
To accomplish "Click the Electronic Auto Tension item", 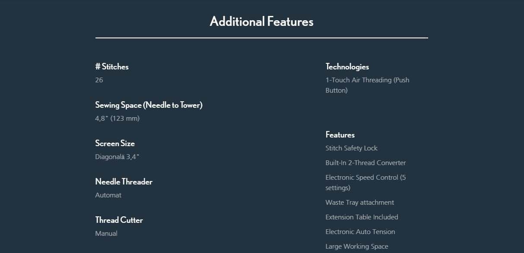I will [x=360, y=232].
